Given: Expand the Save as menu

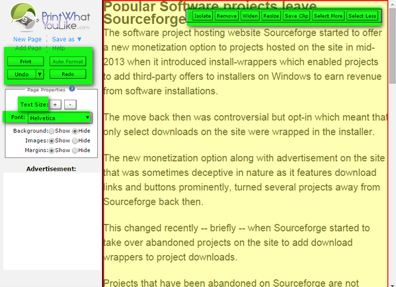Looking at the screenshot, I should [67, 39].
